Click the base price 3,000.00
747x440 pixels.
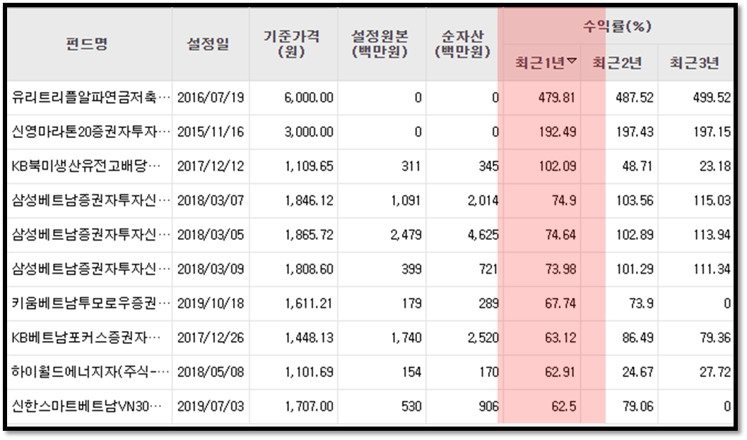(309, 132)
